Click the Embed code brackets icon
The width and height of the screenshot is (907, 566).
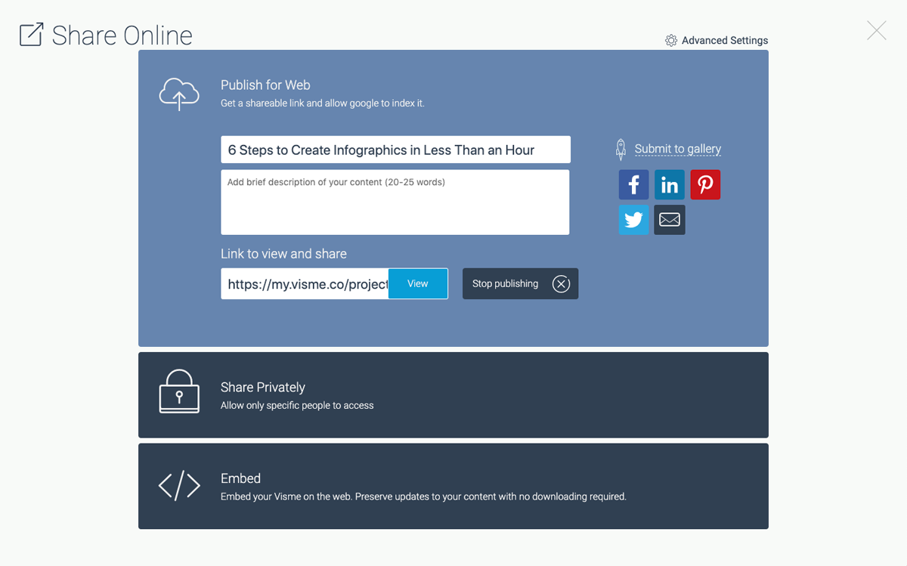point(179,486)
